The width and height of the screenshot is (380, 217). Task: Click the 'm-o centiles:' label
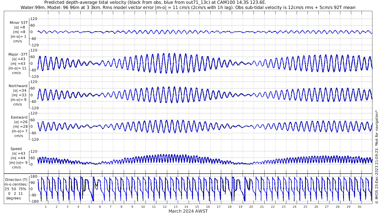(16, 184)
